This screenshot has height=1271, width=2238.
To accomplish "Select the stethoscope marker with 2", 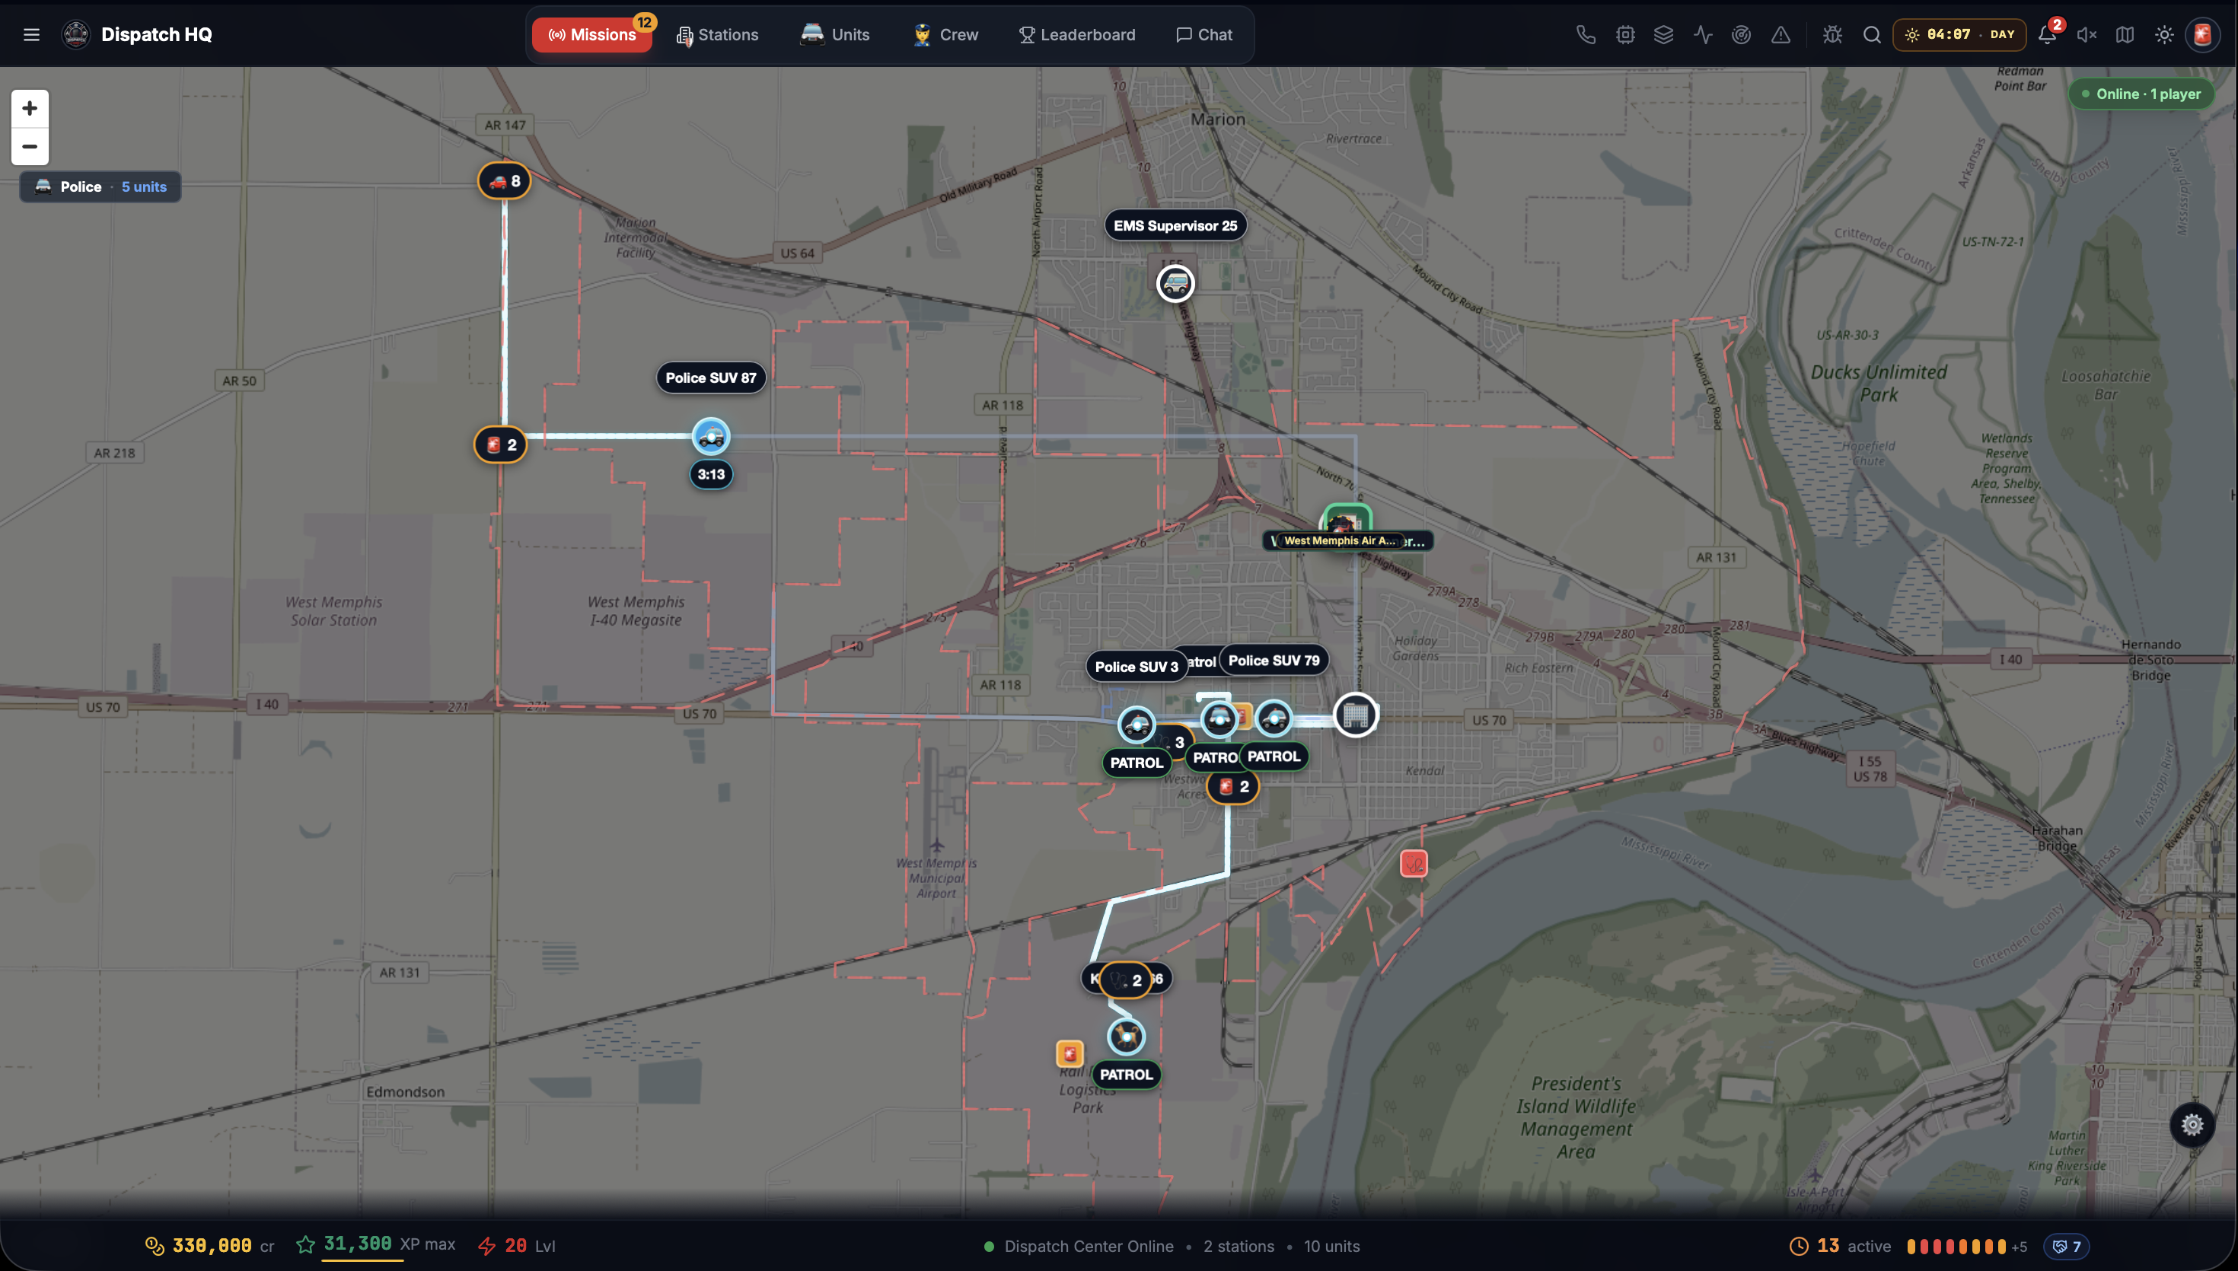I will tap(1125, 980).
